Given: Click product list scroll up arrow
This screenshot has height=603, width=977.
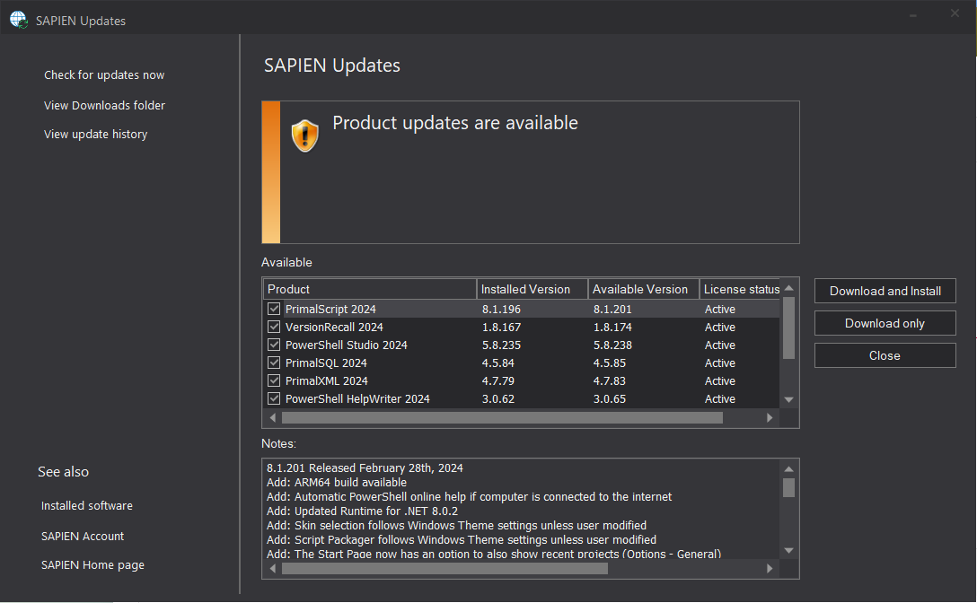Looking at the screenshot, I should pos(788,287).
